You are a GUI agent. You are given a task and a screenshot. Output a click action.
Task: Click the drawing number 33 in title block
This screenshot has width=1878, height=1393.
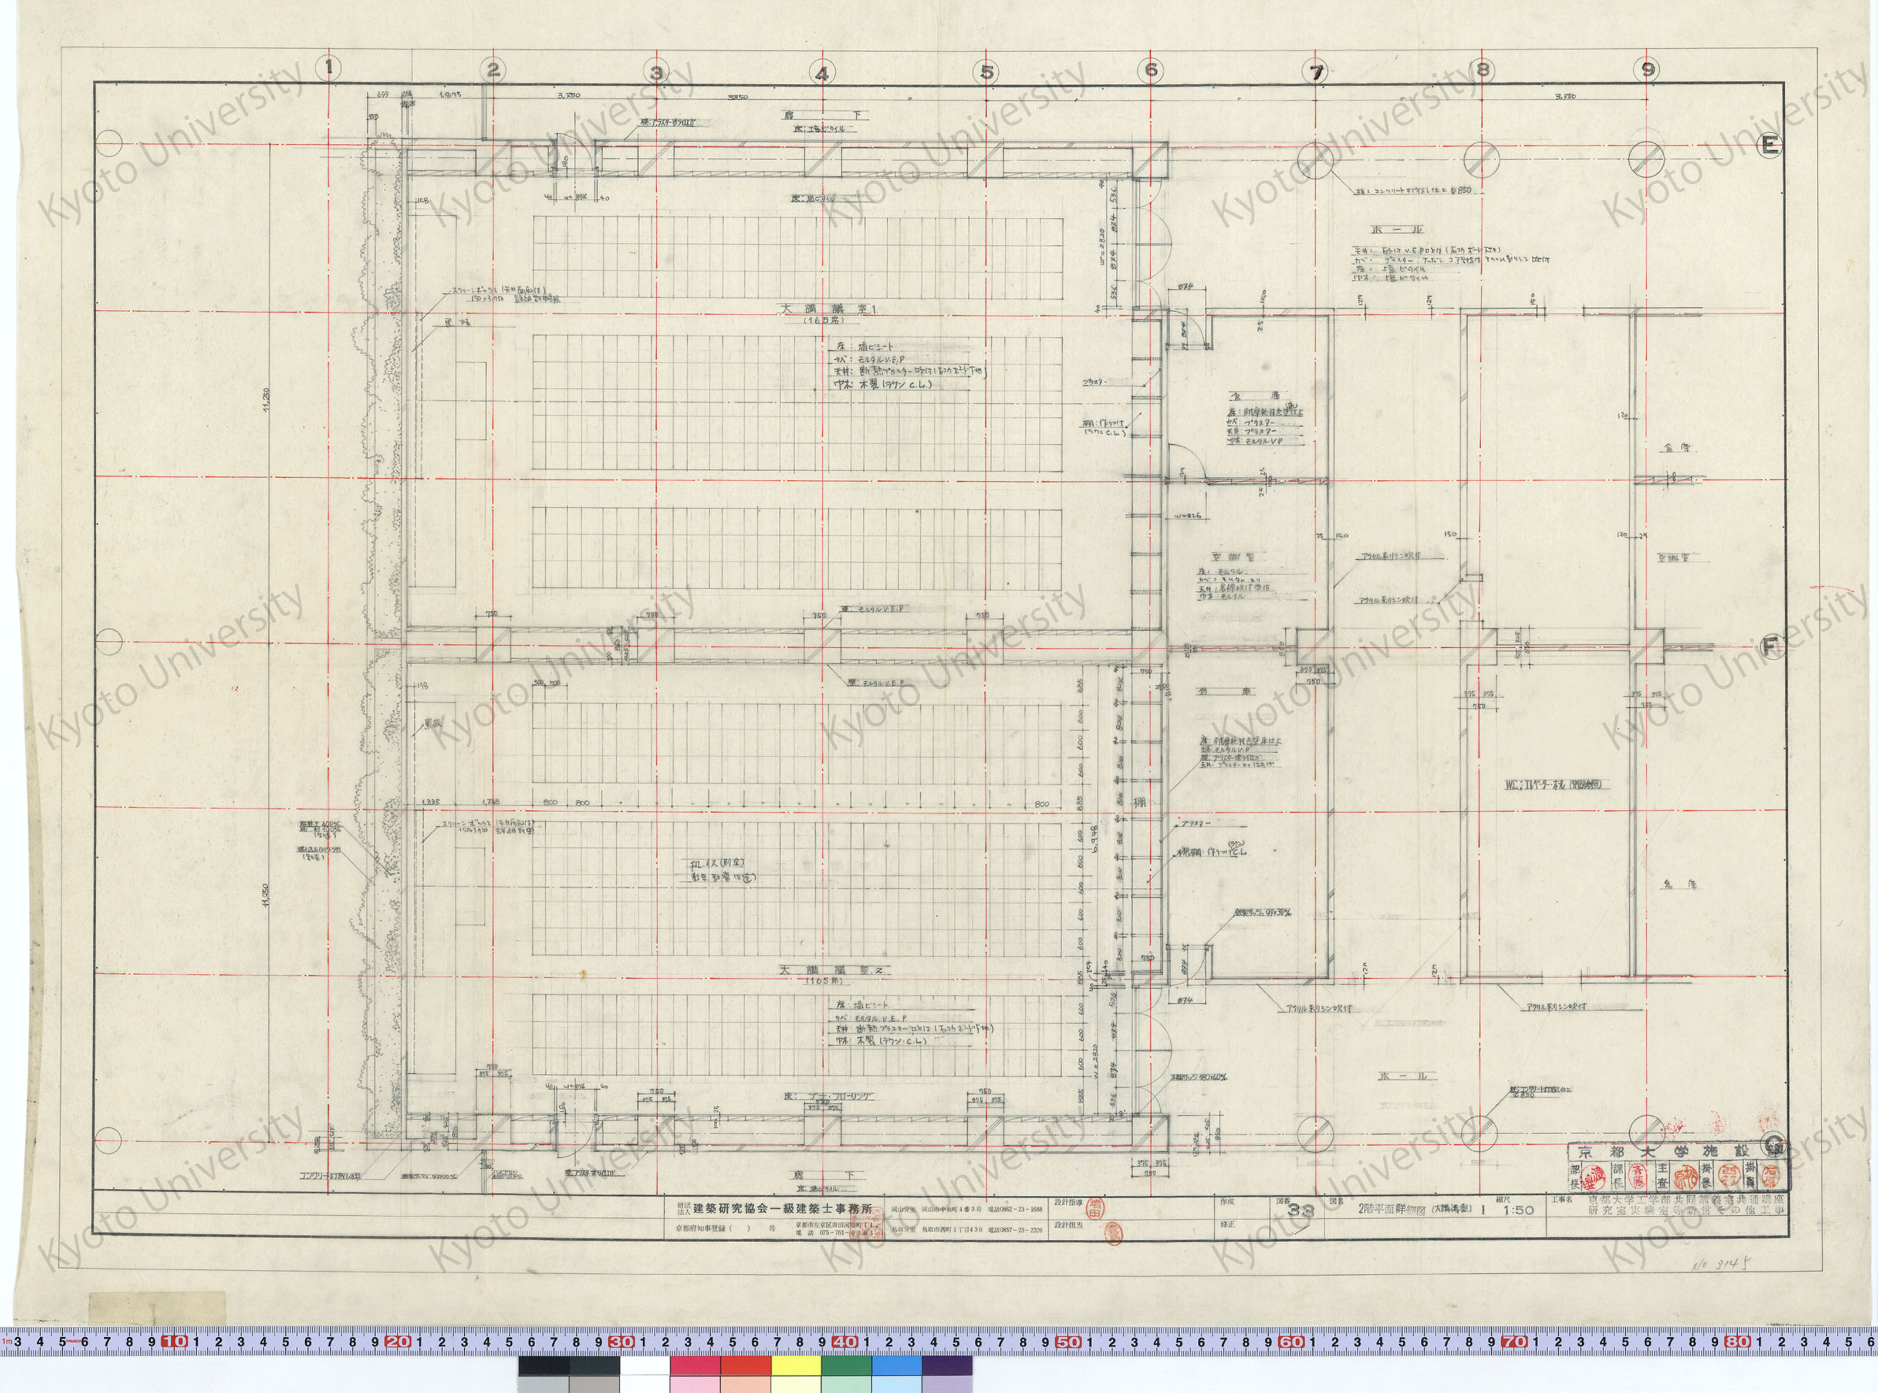click(1301, 1210)
